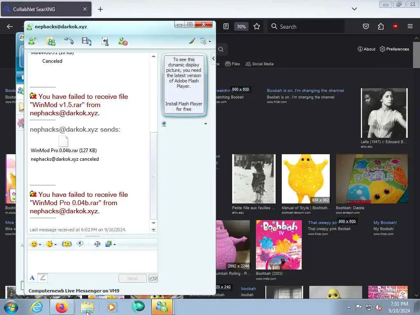The width and height of the screenshot is (420, 315).
Task: Click the SearXNG search magnifier button
Action: click(x=221, y=49)
